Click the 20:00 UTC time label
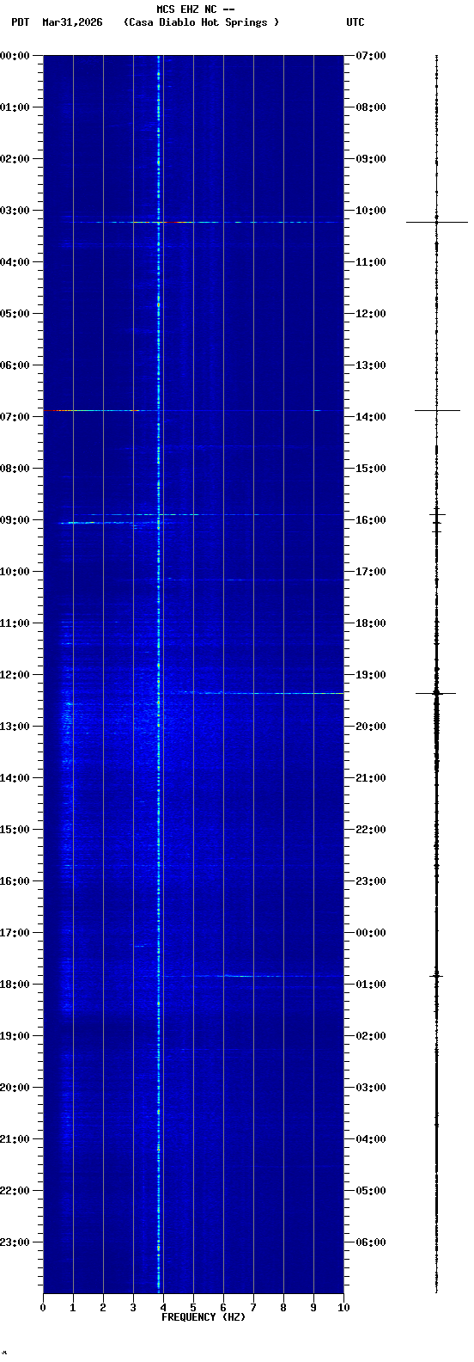The width and height of the screenshot is (474, 1362). (x=371, y=727)
